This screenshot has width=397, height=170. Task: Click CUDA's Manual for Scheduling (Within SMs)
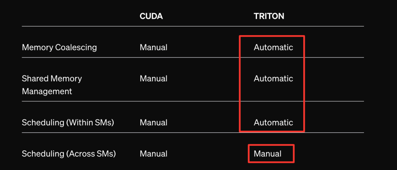[x=153, y=123]
